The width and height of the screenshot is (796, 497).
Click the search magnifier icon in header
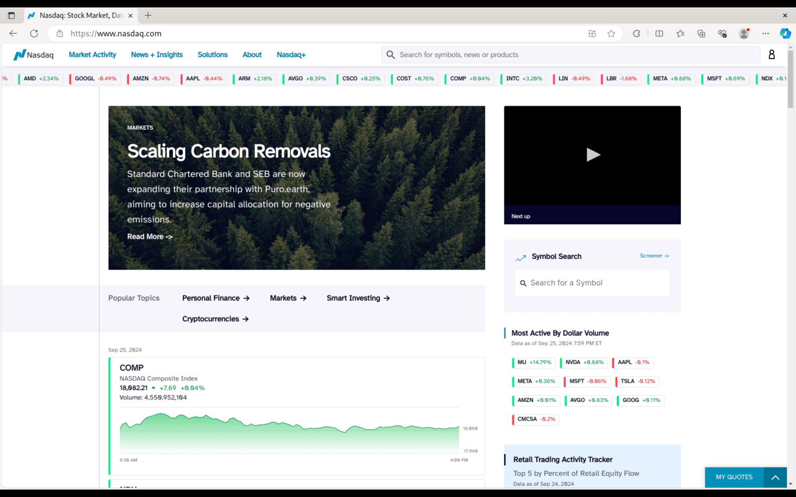click(391, 55)
